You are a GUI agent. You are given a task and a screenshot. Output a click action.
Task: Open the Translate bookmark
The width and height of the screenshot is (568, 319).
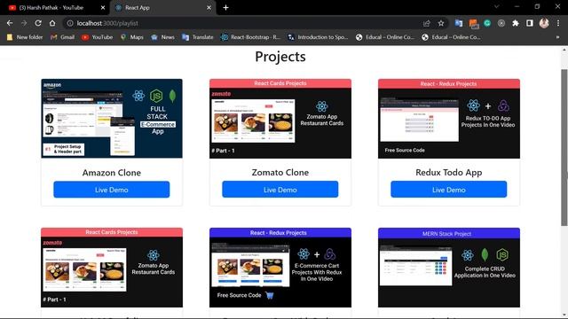(197, 37)
